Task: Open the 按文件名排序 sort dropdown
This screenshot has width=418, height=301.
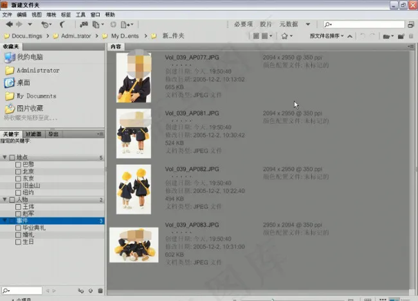Action: 327,36
